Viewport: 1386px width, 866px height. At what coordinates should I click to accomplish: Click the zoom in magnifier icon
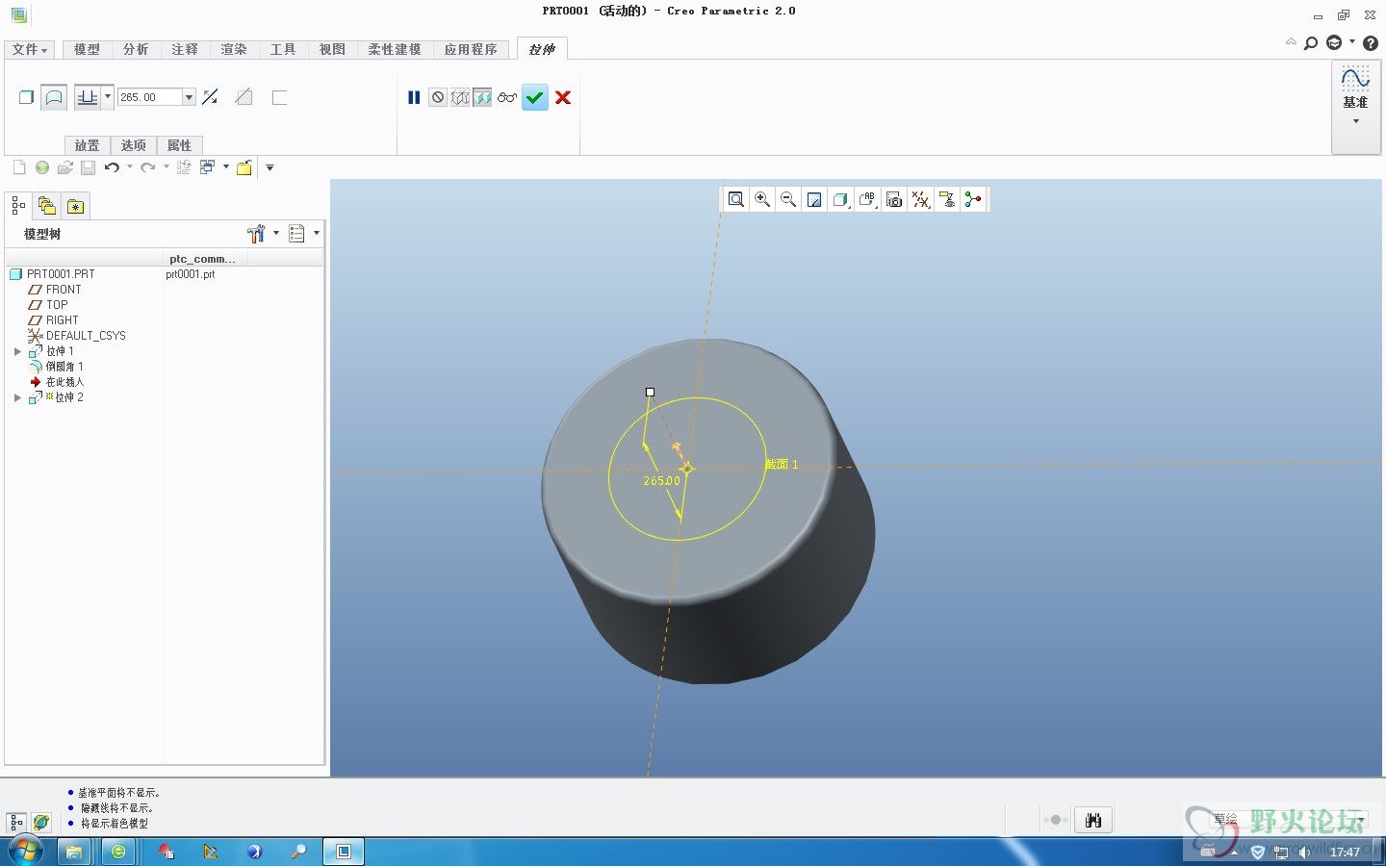coord(762,199)
